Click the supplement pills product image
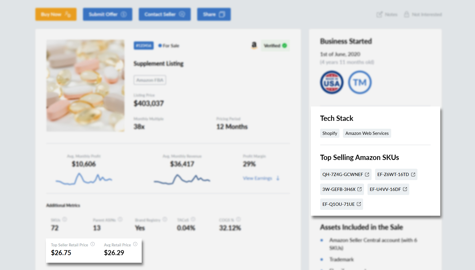 coord(85,86)
